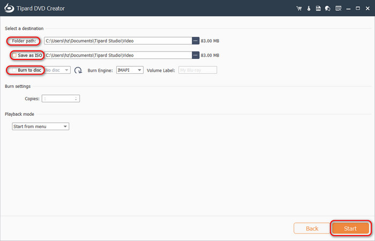Browse for the Folder path location
375x241 pixels.
click(196, 41)
